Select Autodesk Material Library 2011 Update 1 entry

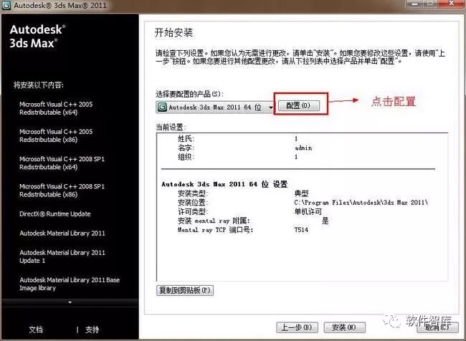(x=62, y=256)
